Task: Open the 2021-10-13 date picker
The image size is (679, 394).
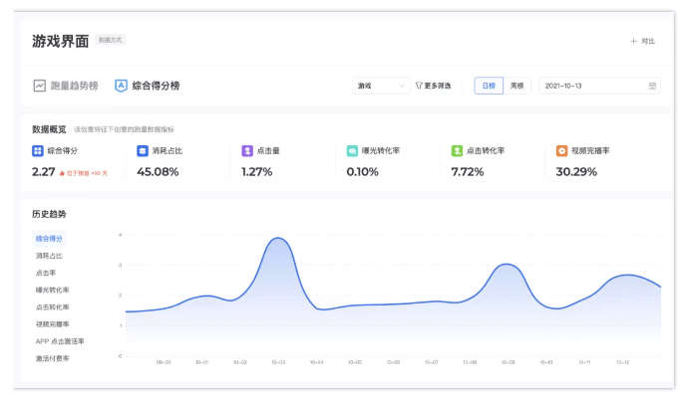Action: (600, 86)
